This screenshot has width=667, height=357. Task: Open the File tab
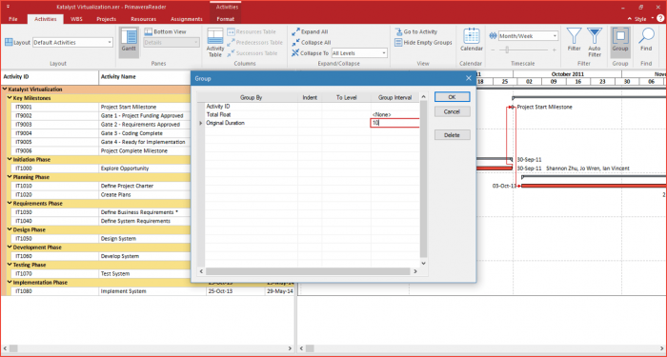pyautogui.click(x=13, y=19)
